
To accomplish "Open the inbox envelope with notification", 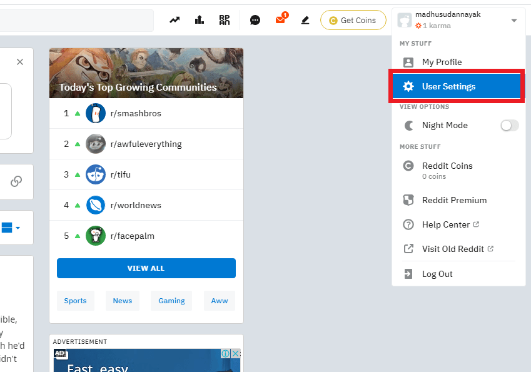I will [x=281, y=19].
